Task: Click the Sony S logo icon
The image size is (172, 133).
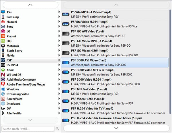Action: pos(3,26)
